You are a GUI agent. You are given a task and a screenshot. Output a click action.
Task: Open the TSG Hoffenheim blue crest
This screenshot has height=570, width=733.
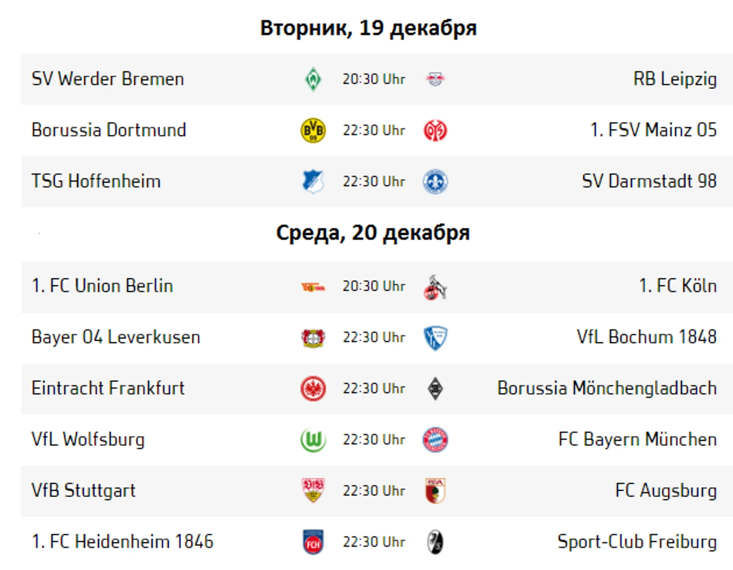point(313,182)
